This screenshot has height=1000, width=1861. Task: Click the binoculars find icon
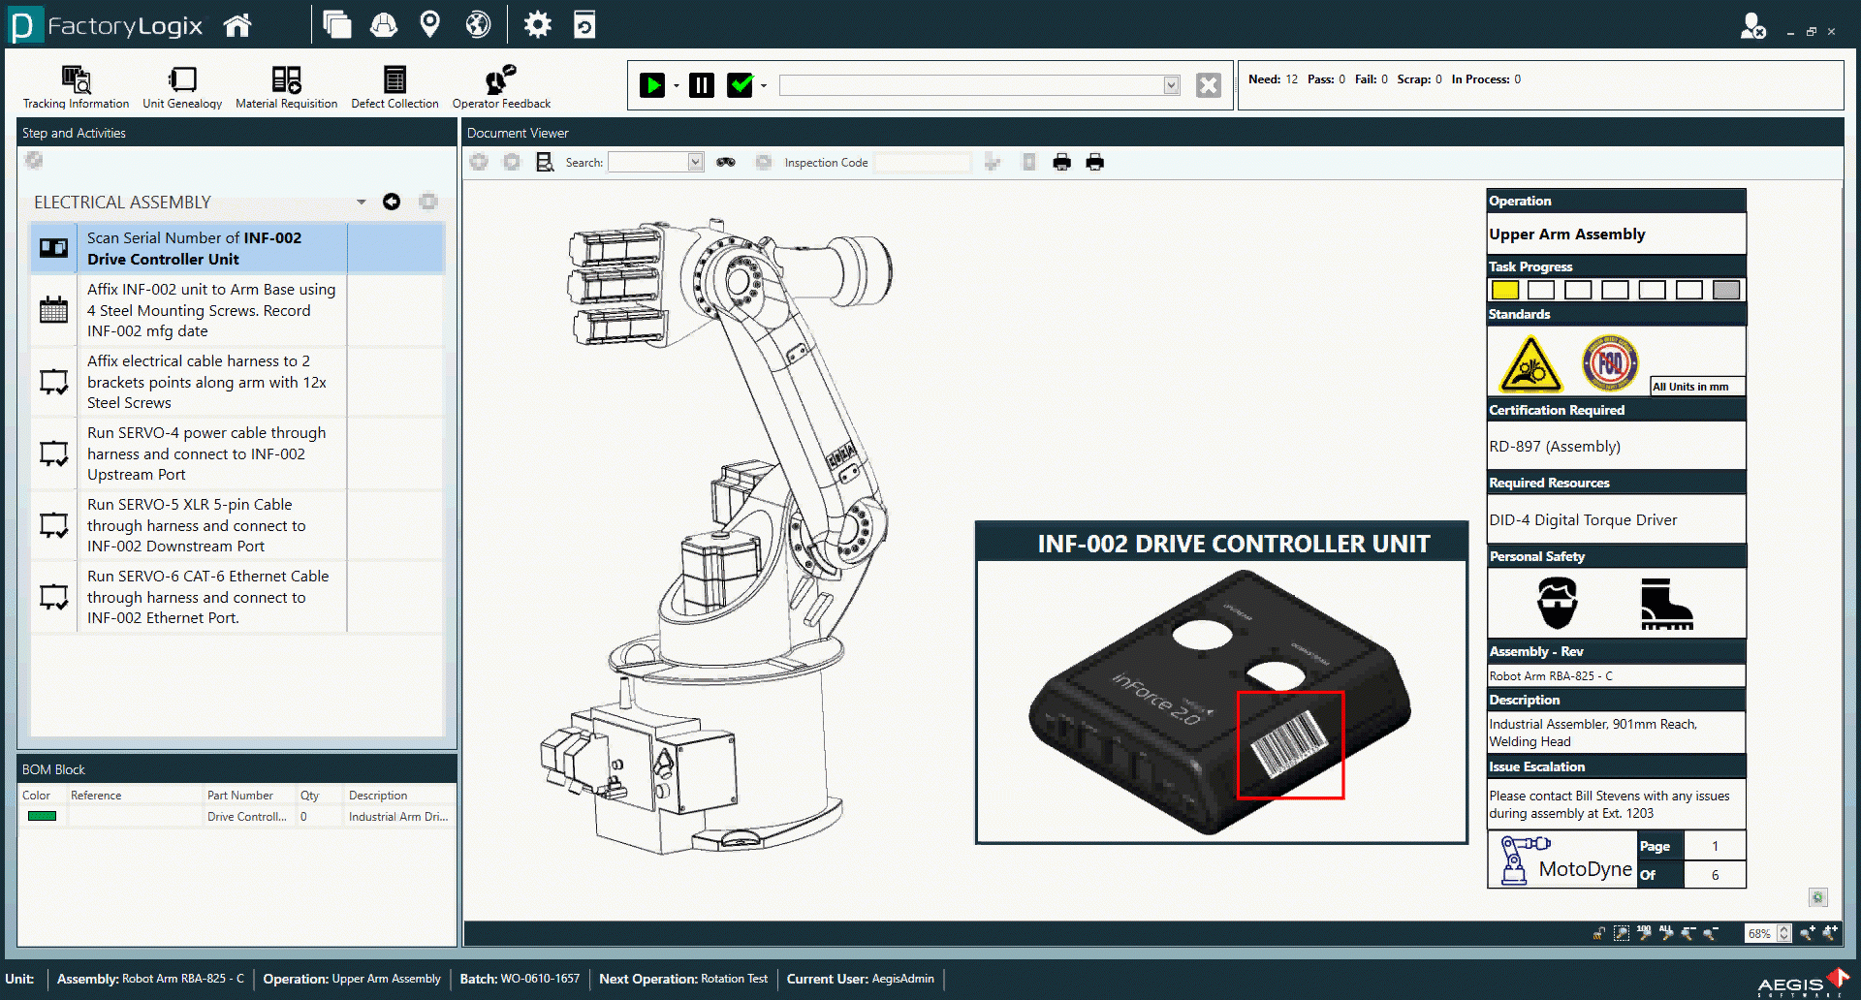click(726, 162)
